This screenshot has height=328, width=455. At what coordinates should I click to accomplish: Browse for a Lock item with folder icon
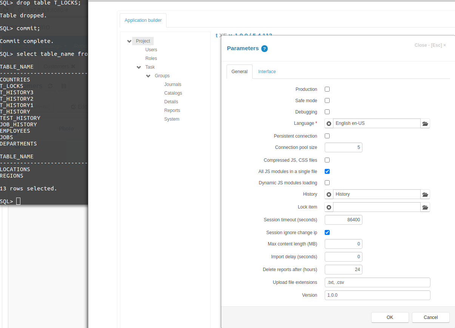pyautogui.click(x=425, y=207)
